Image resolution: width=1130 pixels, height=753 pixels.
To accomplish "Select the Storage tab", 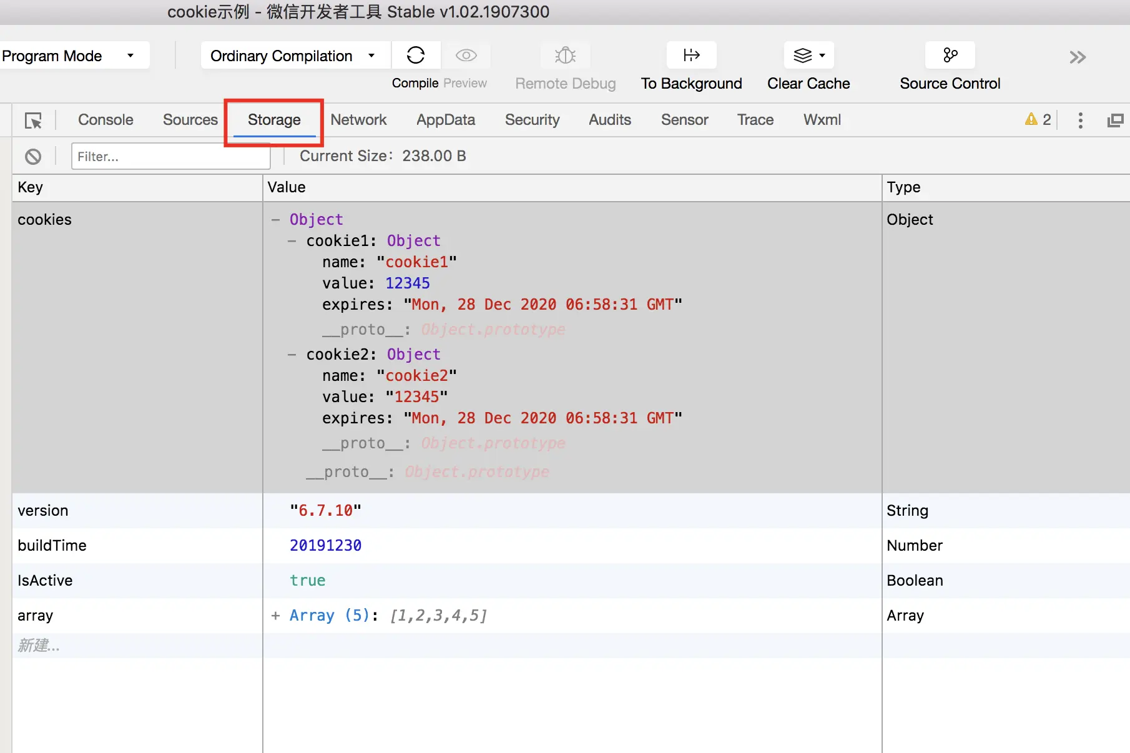I will (x=274, y=120).
